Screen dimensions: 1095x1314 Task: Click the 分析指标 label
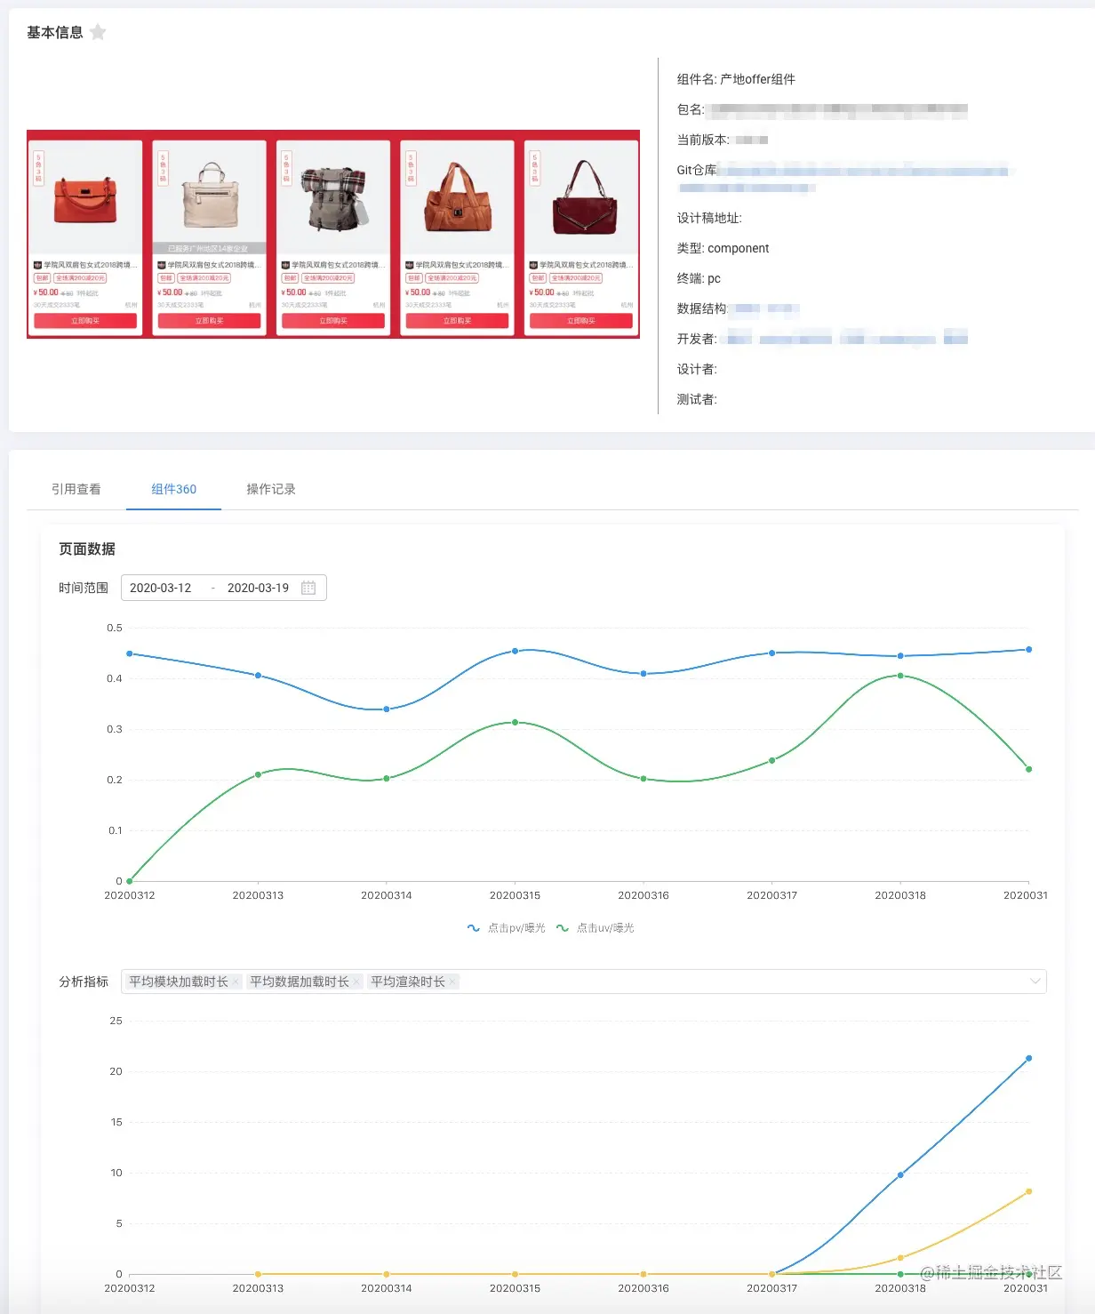pyautogui.click(x=84, y=981)
